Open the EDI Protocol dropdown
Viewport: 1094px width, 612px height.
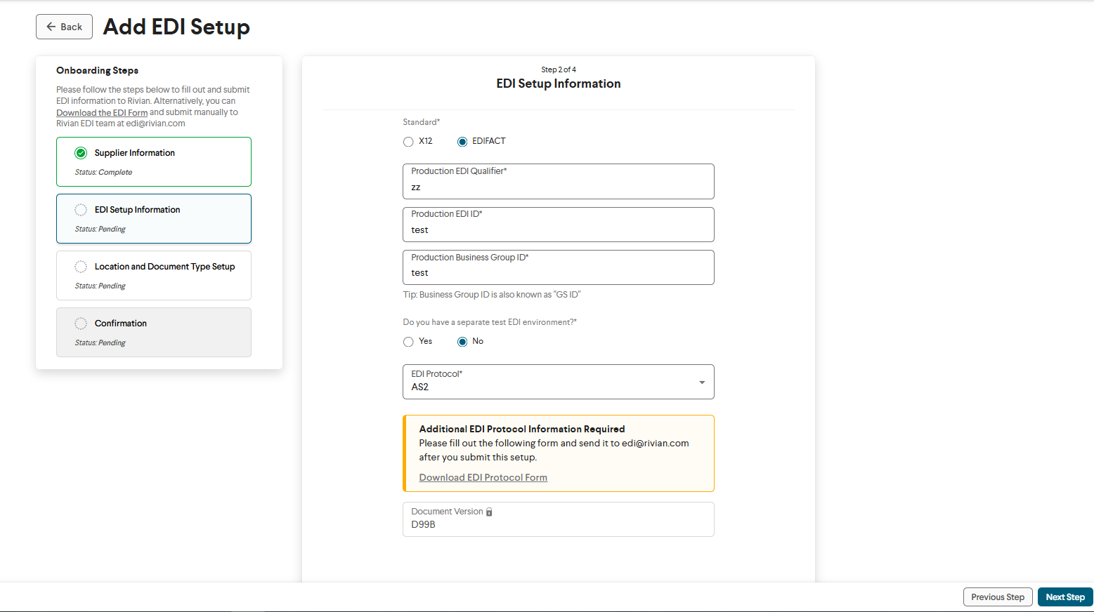tap(548, 382)
